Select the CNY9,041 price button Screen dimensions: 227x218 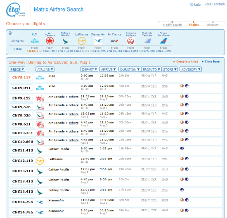21,88
